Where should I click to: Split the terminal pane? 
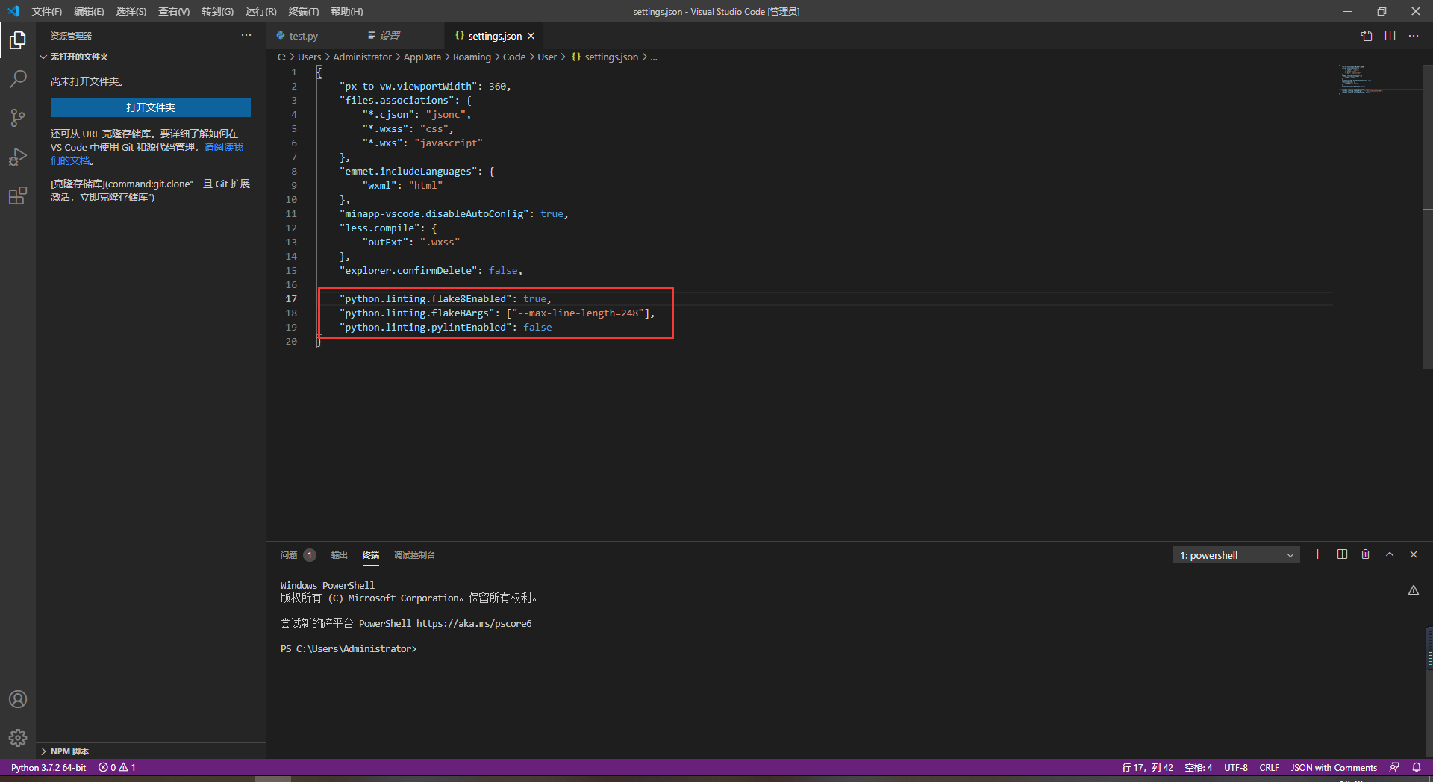[1341, 554]
